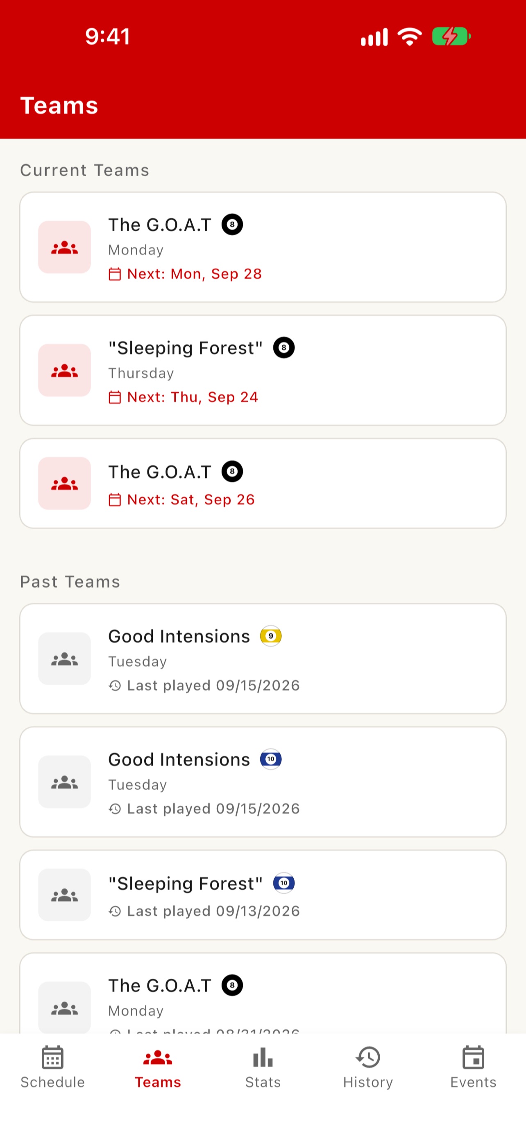This screenshot has height=1139, width=526.
Task: Tap the Events calendar icon
Action: tap(473, 1057)
